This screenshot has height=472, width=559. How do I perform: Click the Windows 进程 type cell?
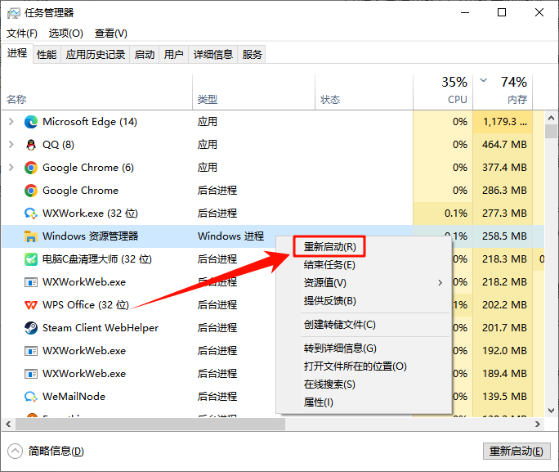coord(231,236)
